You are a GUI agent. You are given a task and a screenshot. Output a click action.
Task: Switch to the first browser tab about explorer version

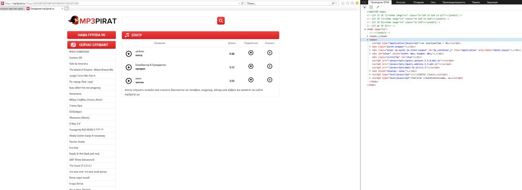[13, 9]
